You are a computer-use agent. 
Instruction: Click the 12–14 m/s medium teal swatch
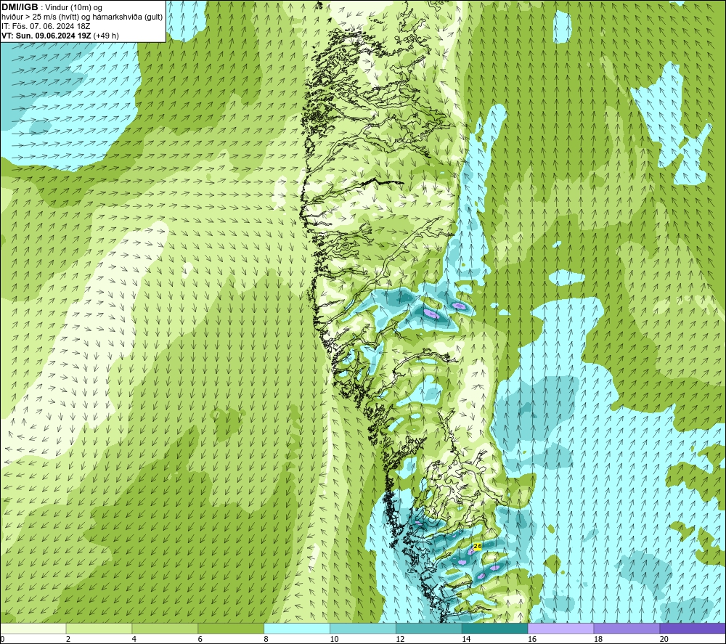pos(429,628)
